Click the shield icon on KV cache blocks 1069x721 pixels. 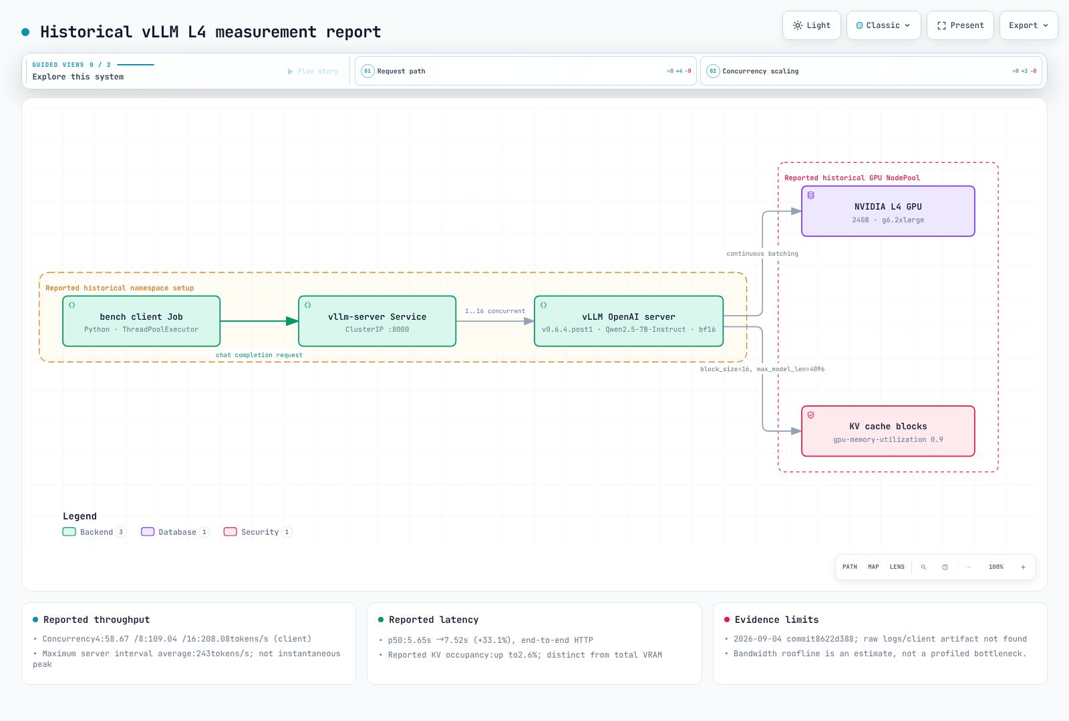coord(811,415)
